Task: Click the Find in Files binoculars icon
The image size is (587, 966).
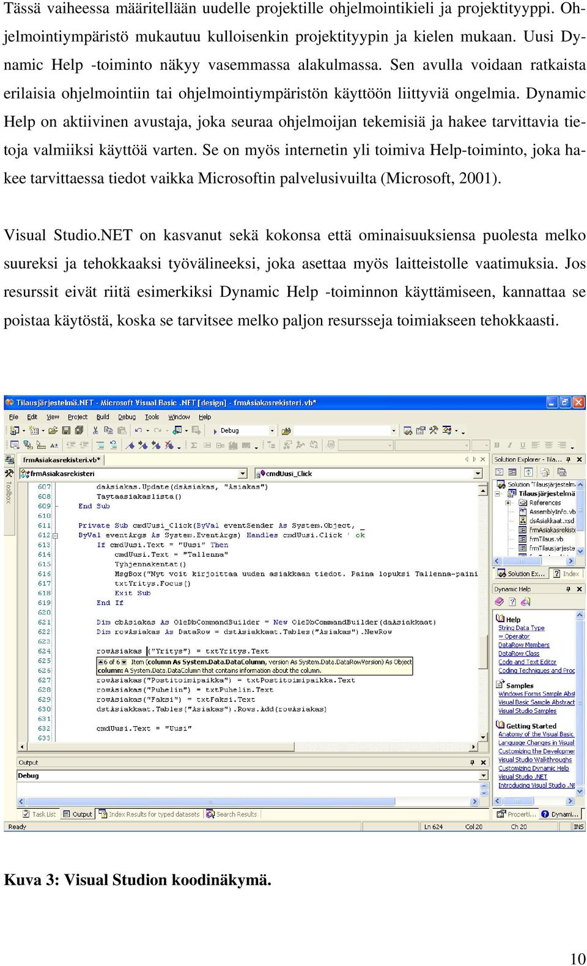Action: coord(287,431)
